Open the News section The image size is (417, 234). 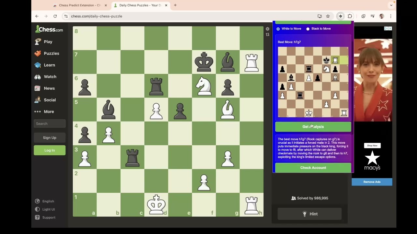pos(45,88)
